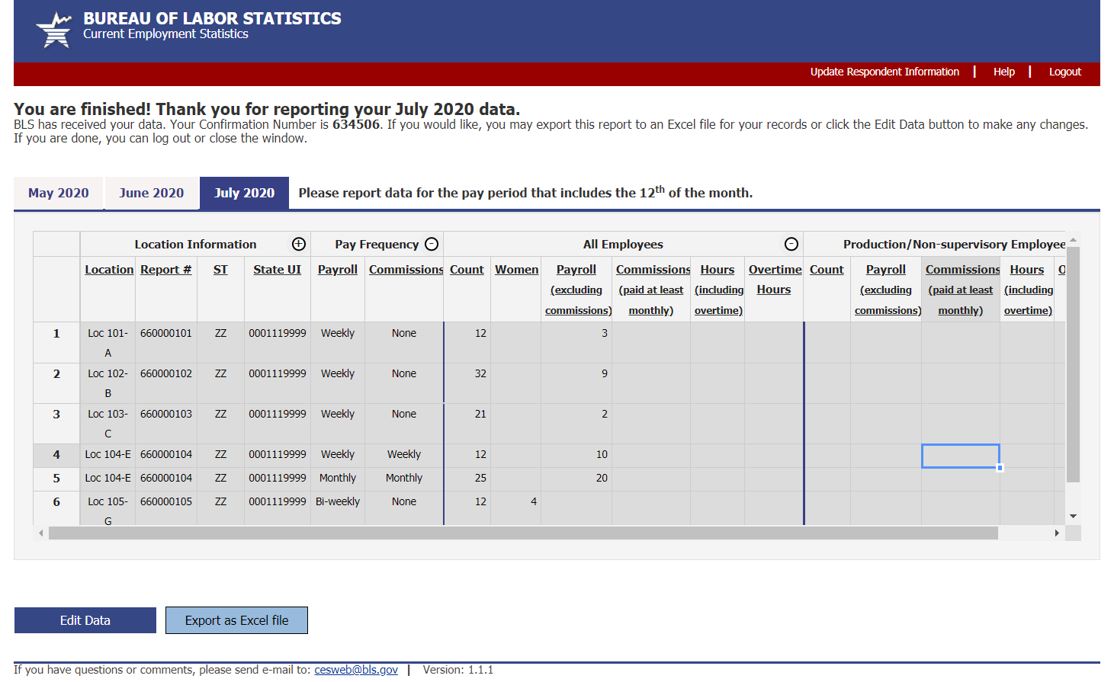
Task: Click the BLS star logo icon
Action: coord(54,30)
